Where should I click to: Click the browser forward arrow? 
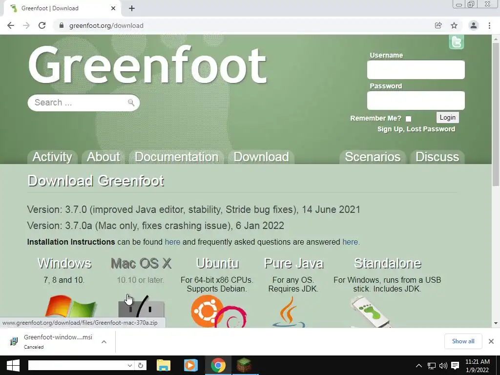[26, 25]
